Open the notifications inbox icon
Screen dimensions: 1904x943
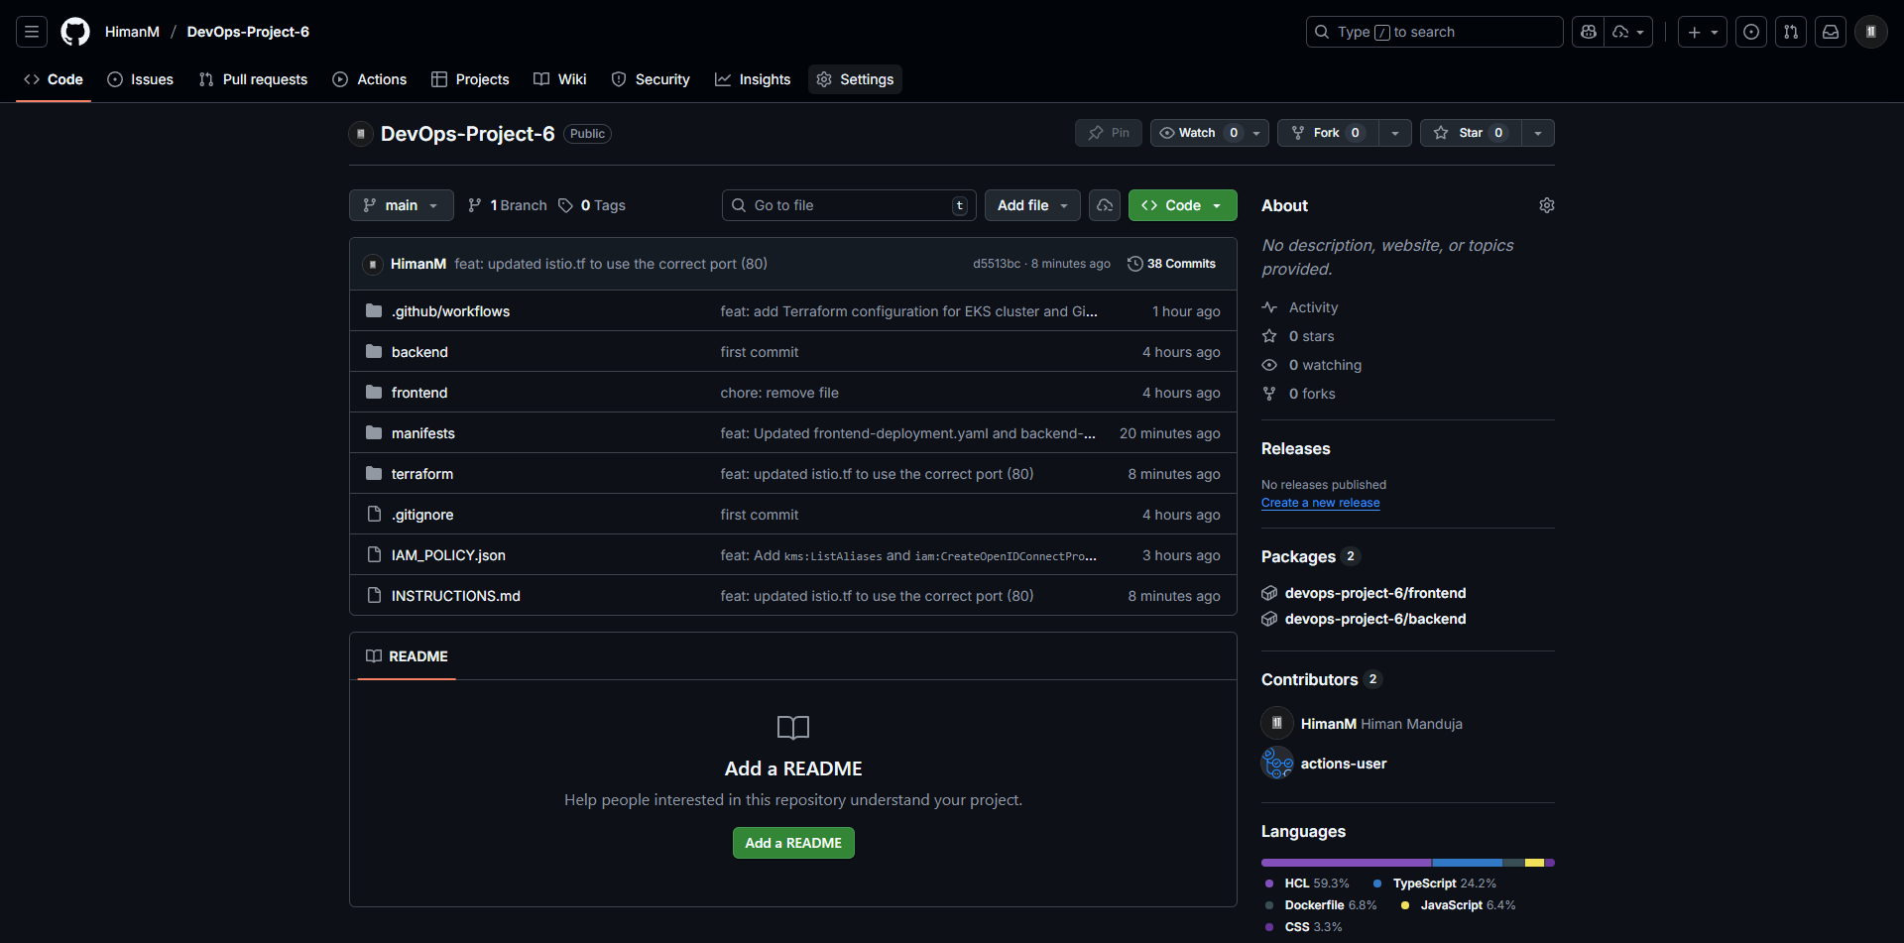click(1830, 31)
